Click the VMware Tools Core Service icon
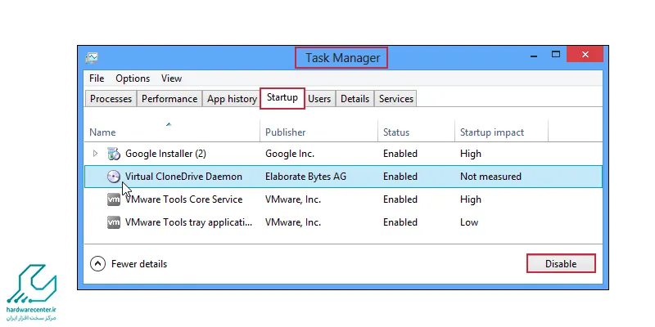Viewport: 655px width, 327px height. [114, 199]
